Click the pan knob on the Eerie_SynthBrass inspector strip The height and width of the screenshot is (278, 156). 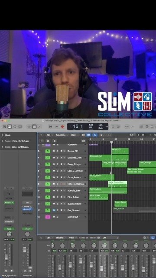(9, 234)
